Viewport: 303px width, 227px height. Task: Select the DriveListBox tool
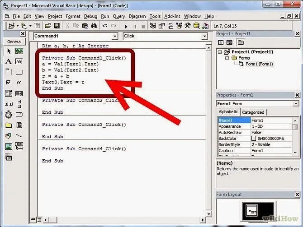[19, 115]
